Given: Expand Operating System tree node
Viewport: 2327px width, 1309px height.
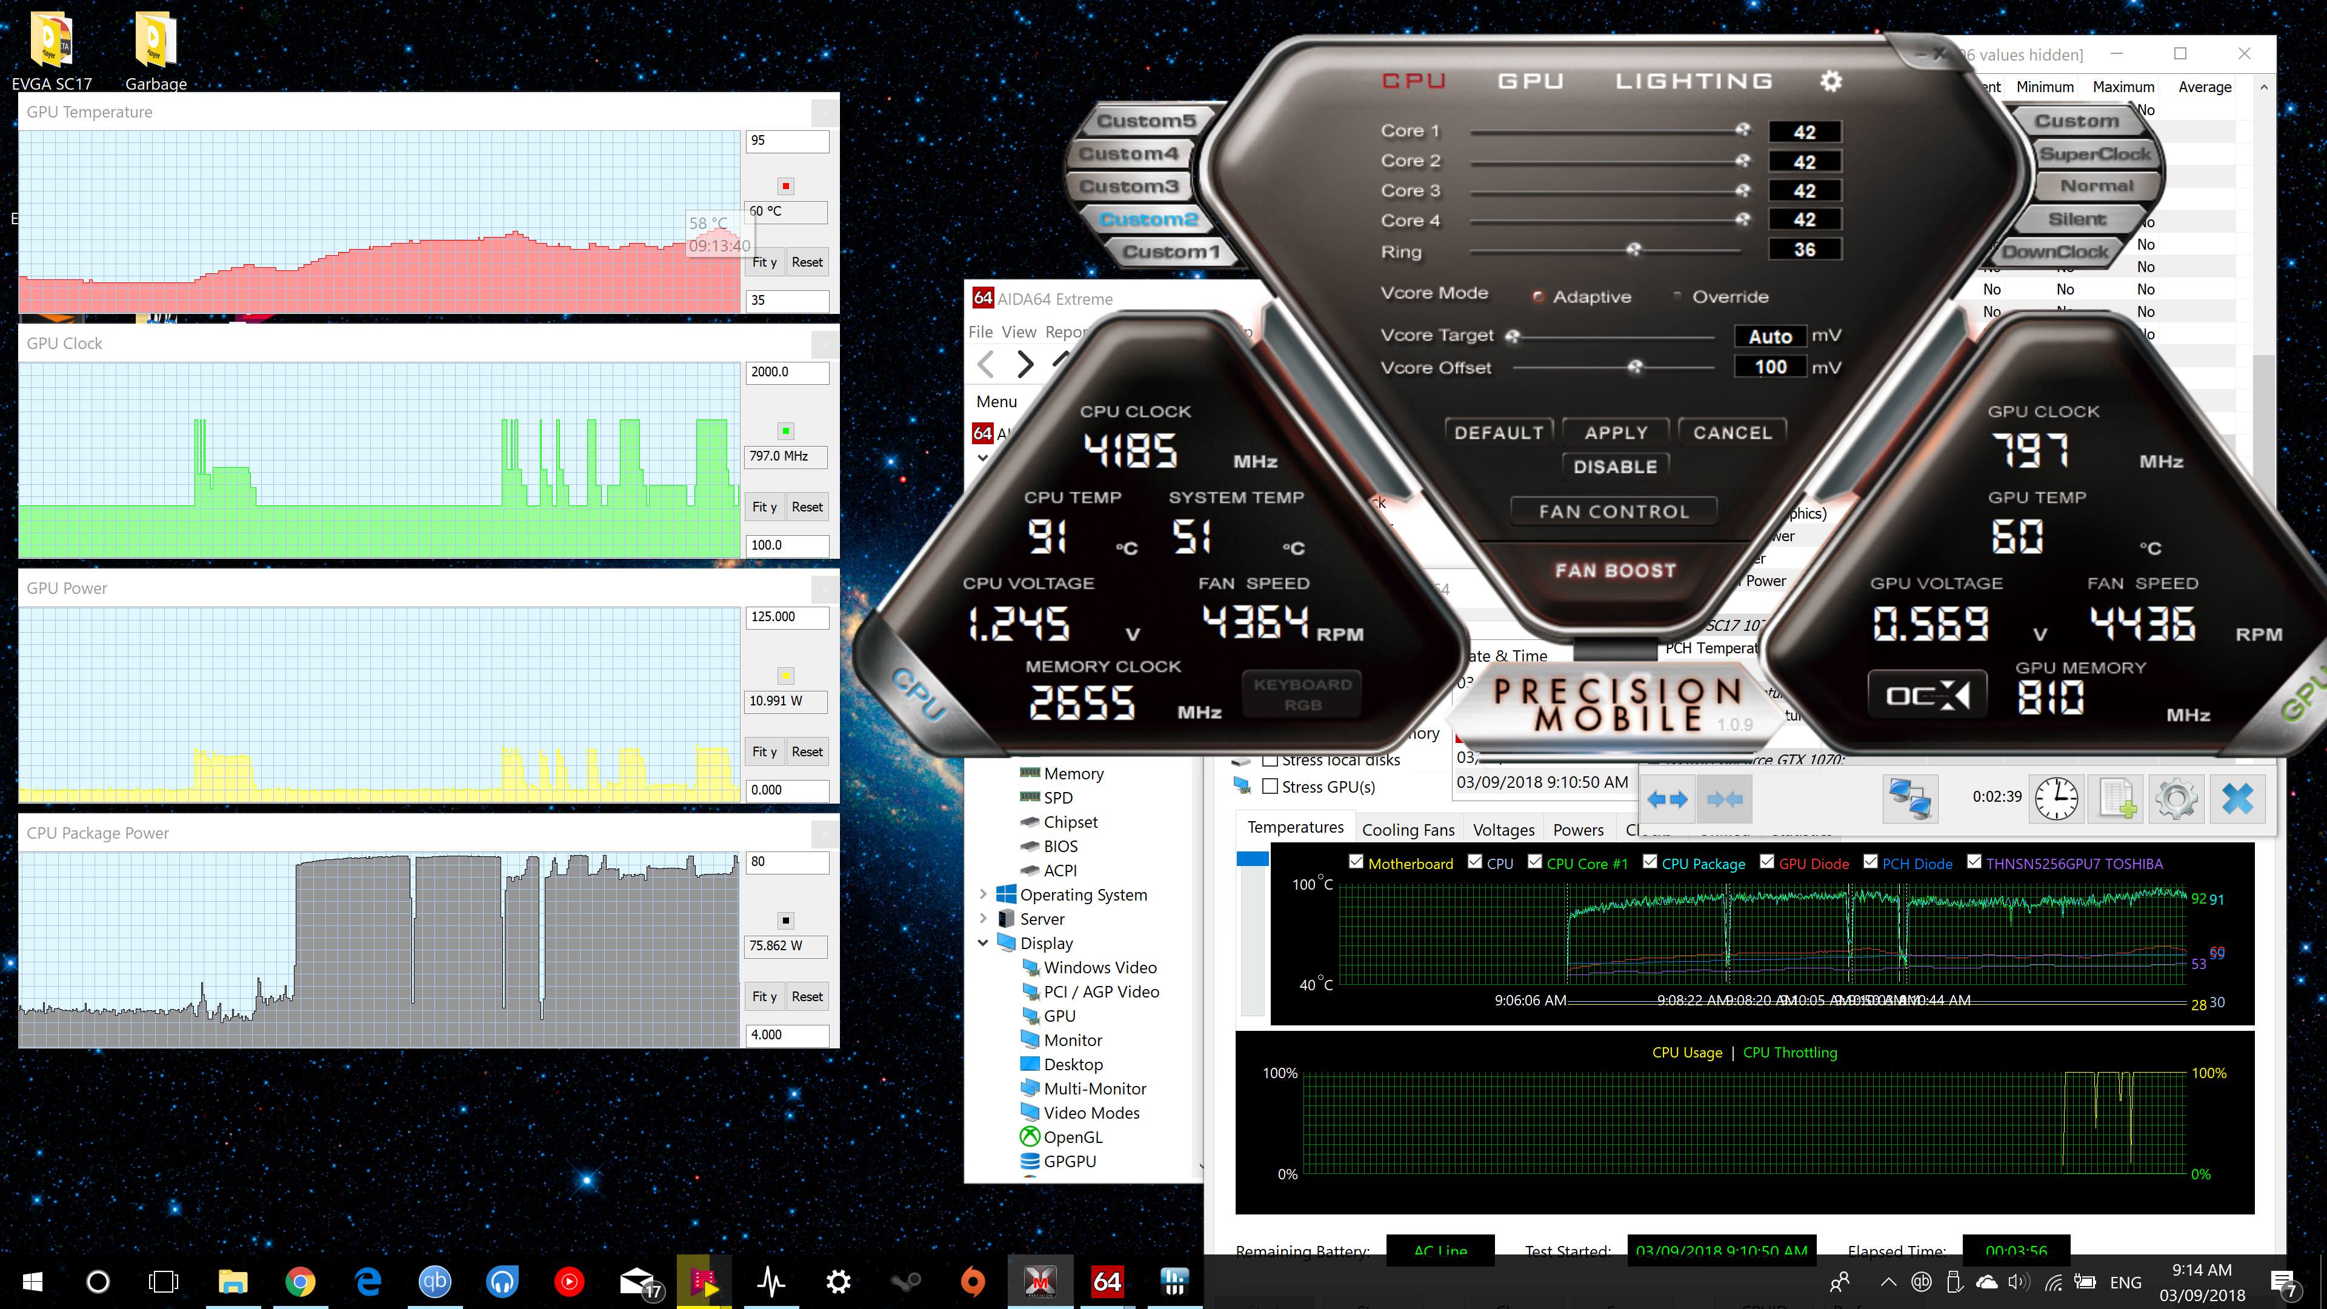Looking at the screenshot, I should (x=983, y=894).
